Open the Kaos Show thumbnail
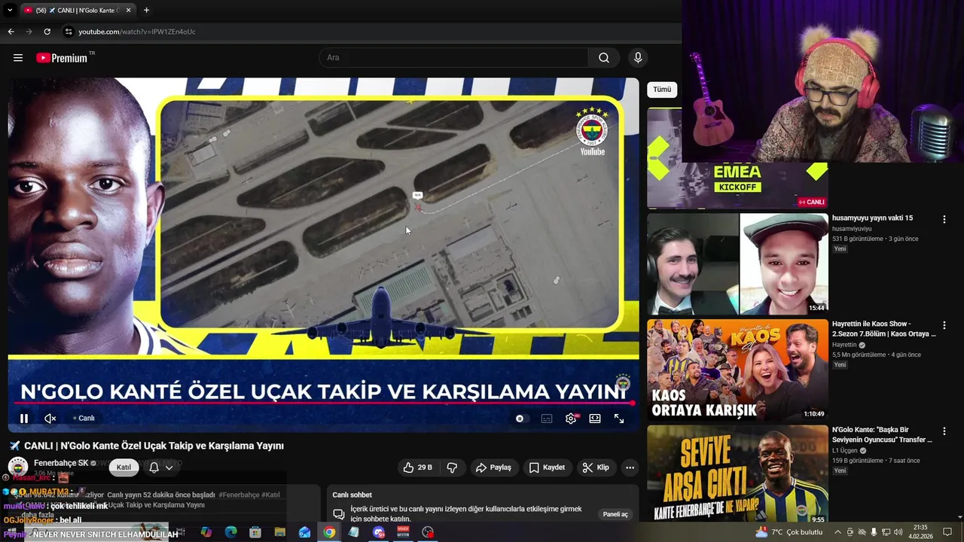This screenshot has width=964, height=542. tap(737, 370)
